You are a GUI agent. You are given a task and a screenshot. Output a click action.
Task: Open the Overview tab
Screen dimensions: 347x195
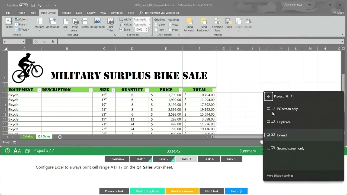click(117, 159)
